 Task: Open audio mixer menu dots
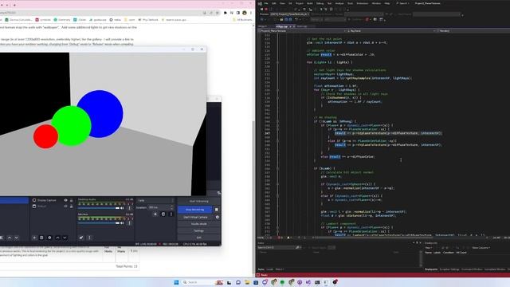(x=89, y=238)
